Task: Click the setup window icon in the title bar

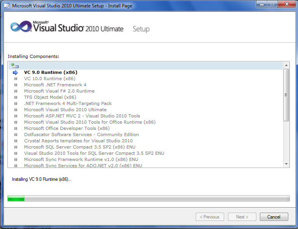Action: pos(7,6)
